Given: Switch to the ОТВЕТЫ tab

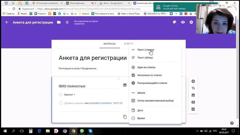Looking at the screenshot, I should [x=129, y=44].
